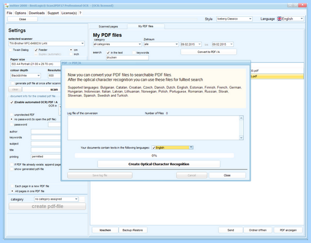
Task: Open the all categories dropdown
Action: (118, 44)
